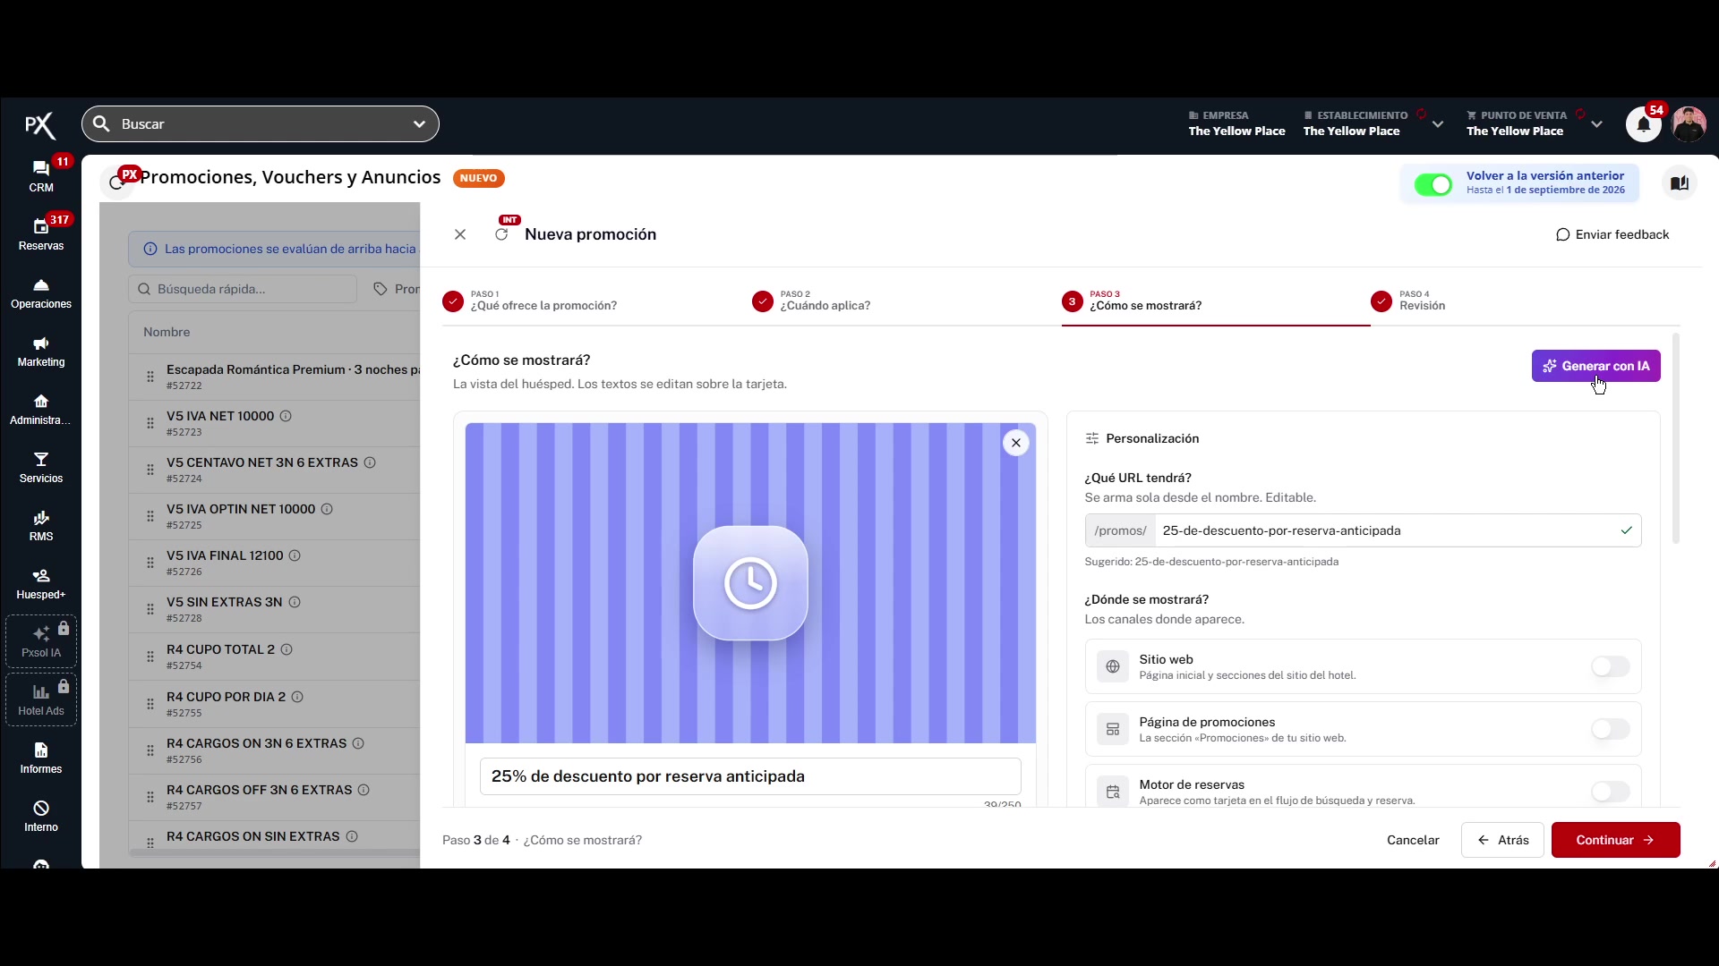The image size is (1719, 966).
Task: Open the Reservas sidebar section
Action: click(41, 234)
